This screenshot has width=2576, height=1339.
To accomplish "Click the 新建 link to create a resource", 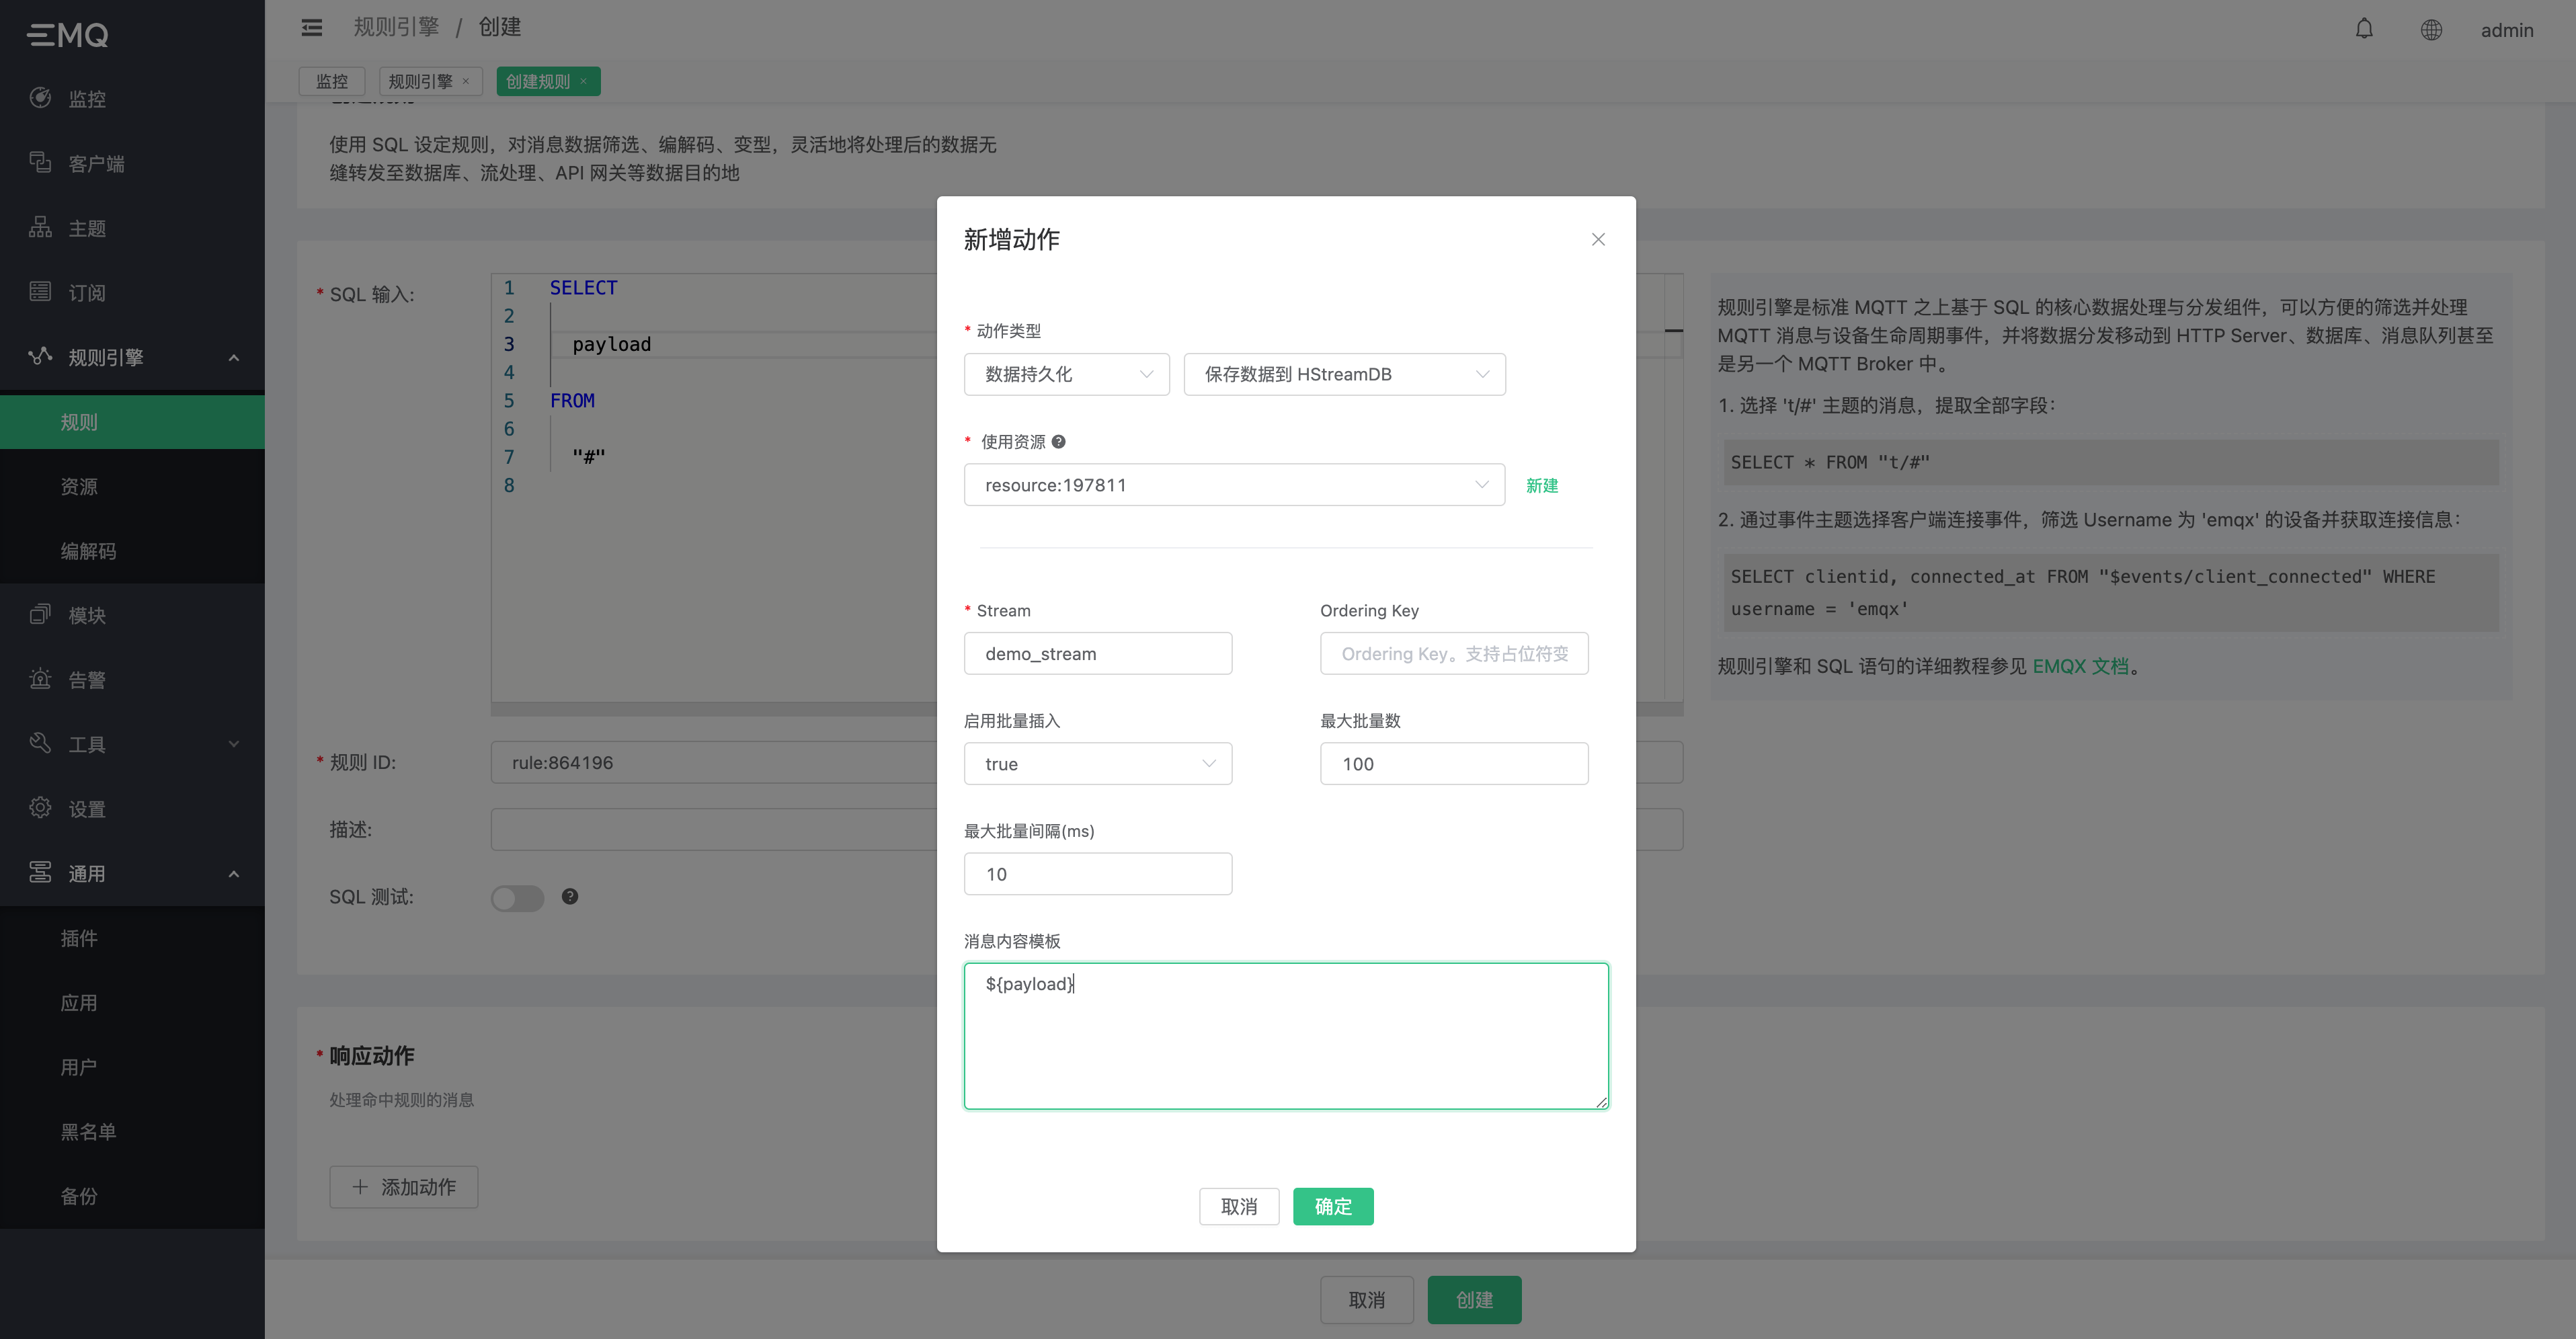I will pyautogui.click(x=1541, y=485).
